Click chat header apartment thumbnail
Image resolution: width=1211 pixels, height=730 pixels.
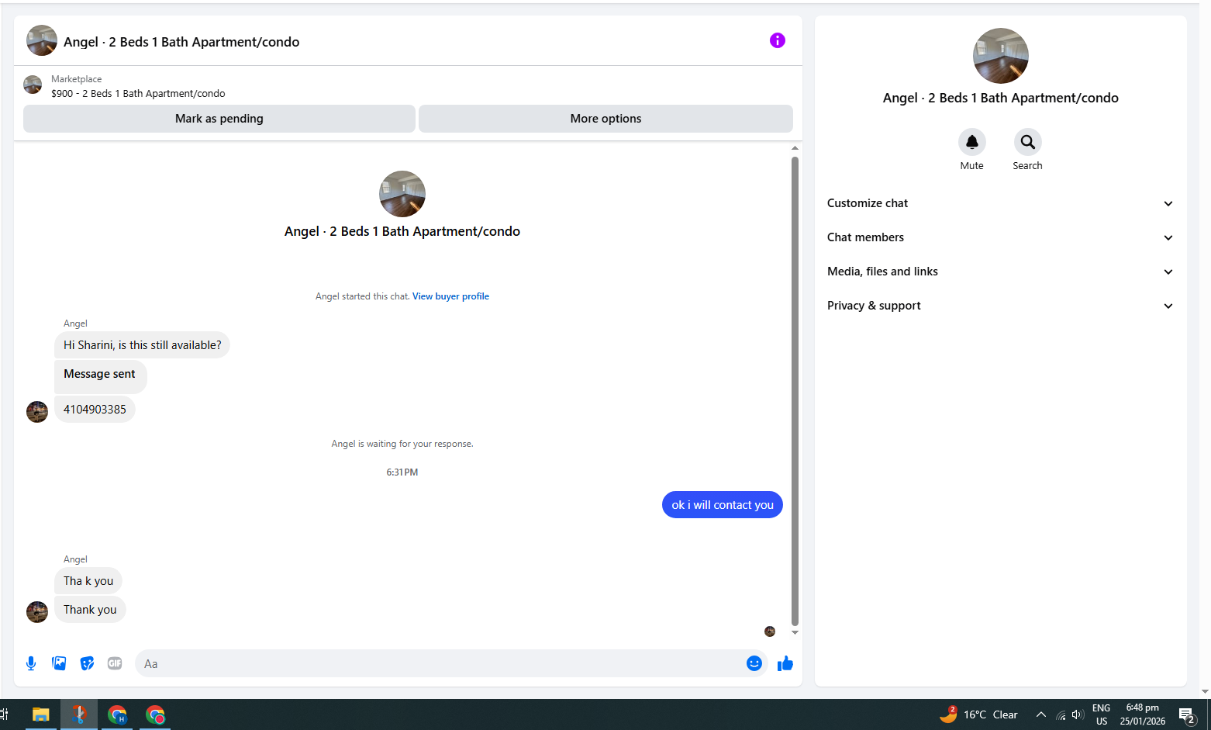click(x=42, y=40)
